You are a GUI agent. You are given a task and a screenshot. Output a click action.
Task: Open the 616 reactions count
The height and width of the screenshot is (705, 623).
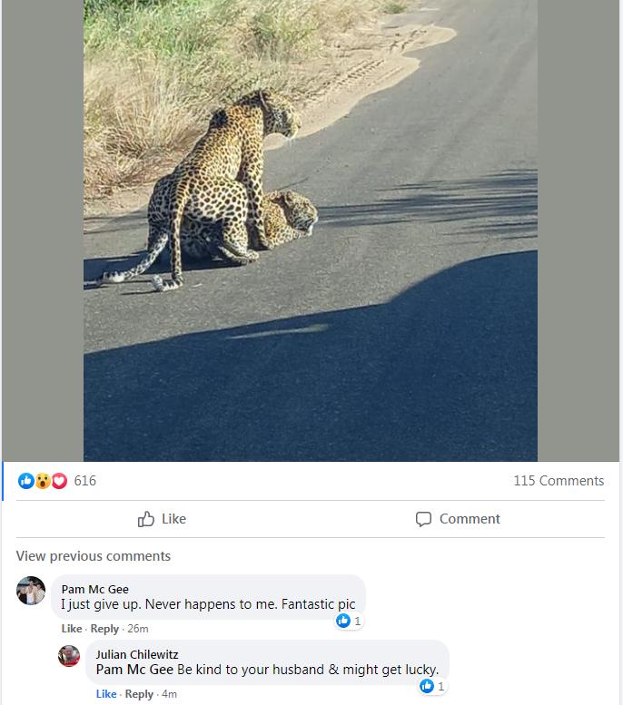(84, 481)
